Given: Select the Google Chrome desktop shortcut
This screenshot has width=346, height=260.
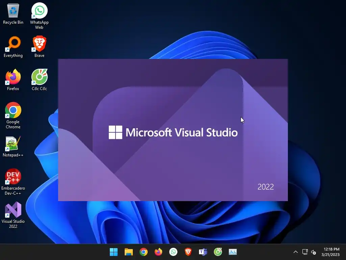Looking at the screenshot, I should point(13,115).
